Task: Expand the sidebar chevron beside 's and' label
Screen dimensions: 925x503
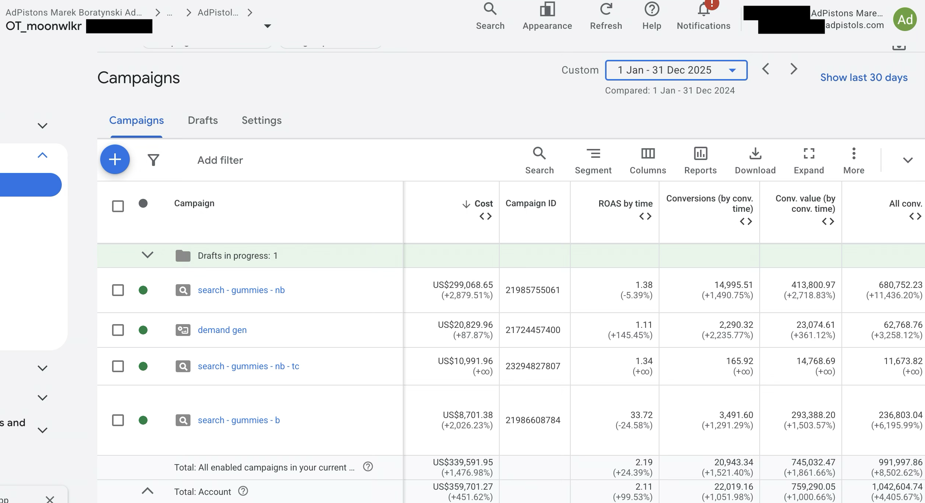Action: click(x=43, y=430)
